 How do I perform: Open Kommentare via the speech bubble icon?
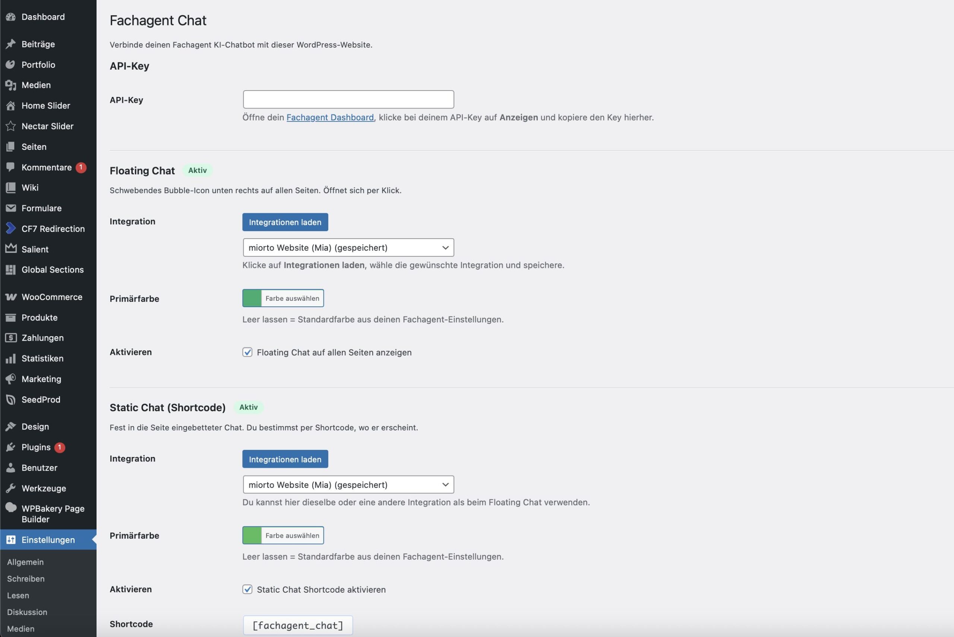pyautogui.click(x=11, y=167)
